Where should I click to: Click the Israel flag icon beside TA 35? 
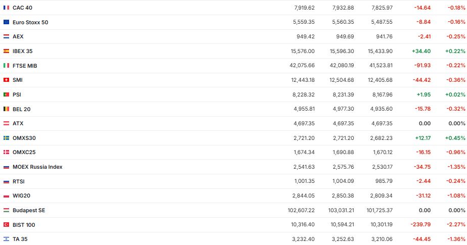click(x=6, y=239)
